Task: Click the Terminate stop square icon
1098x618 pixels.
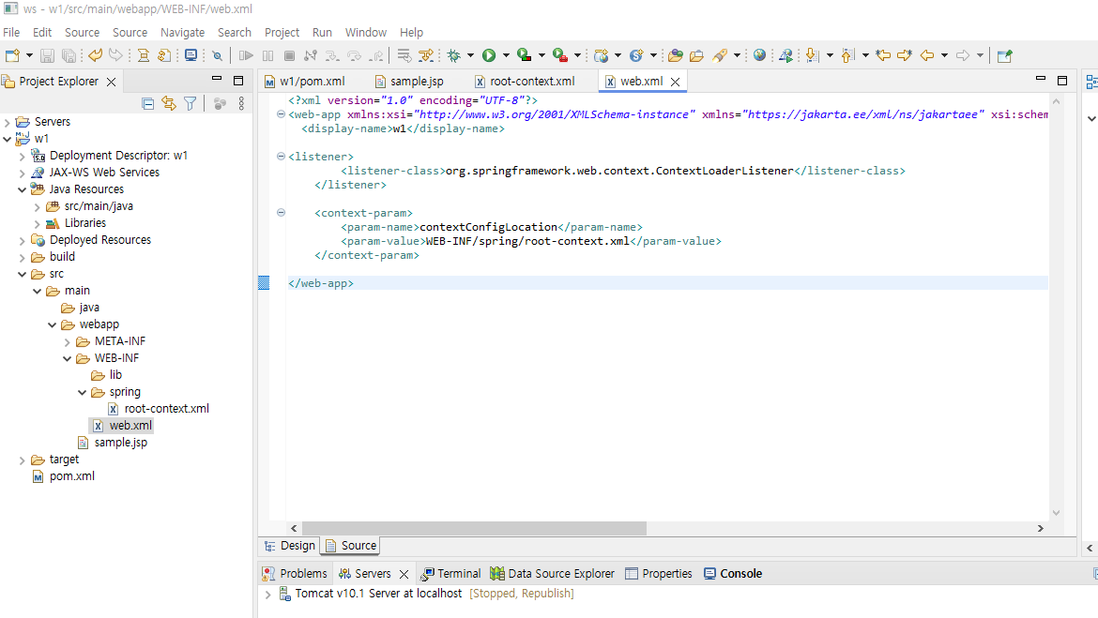Action: (x=289, y=56)
